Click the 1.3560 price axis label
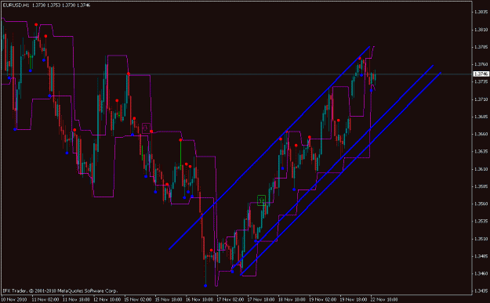This screenshot has width=490, height=303. [x=481, y=204]
